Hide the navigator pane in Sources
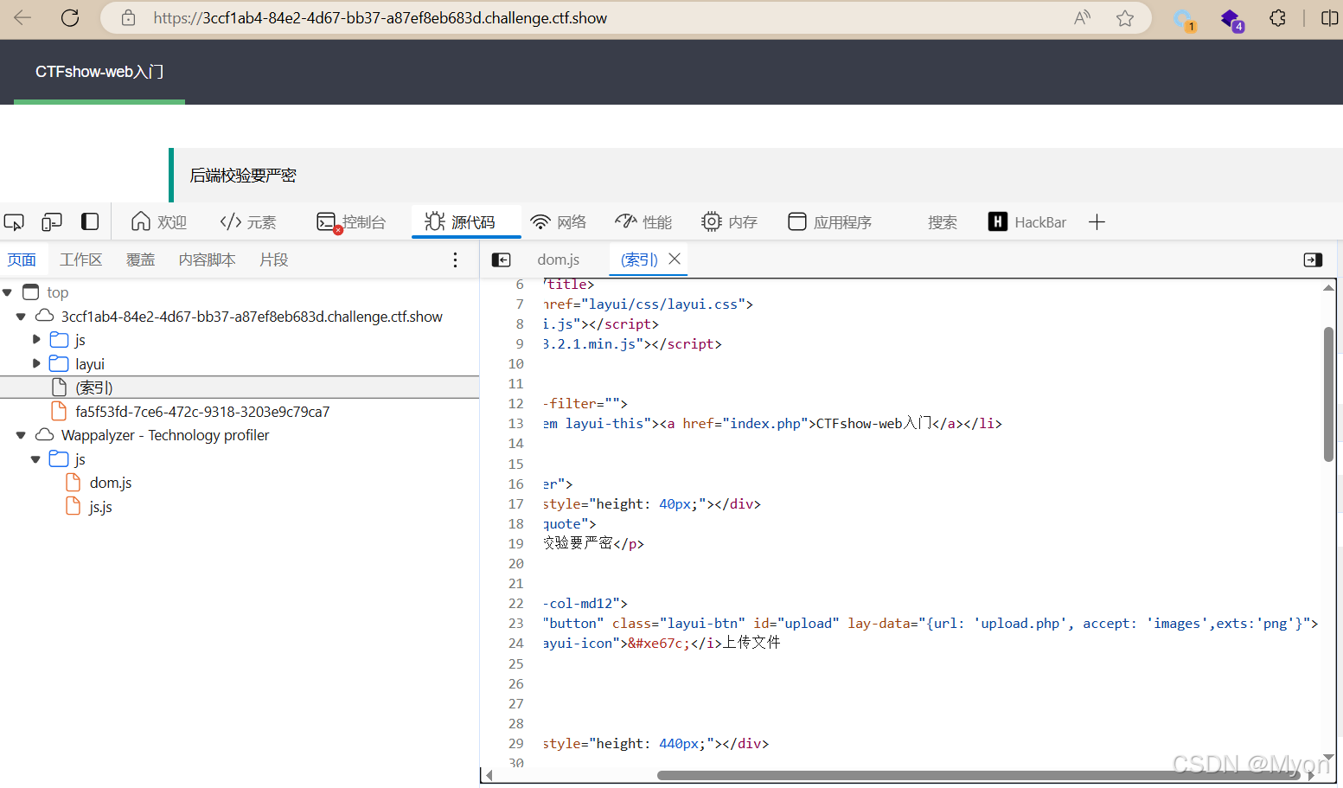 click(501, 259)
